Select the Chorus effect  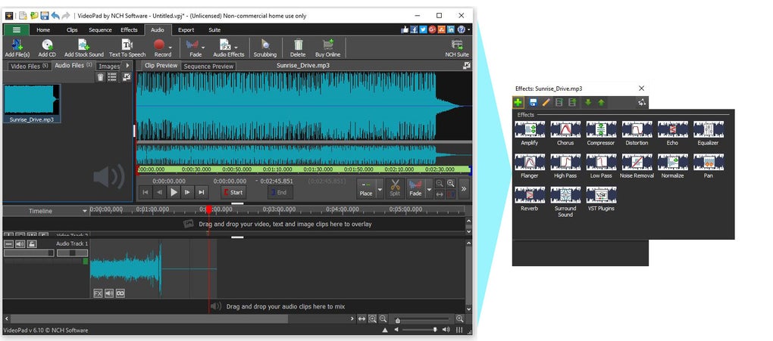565,133
